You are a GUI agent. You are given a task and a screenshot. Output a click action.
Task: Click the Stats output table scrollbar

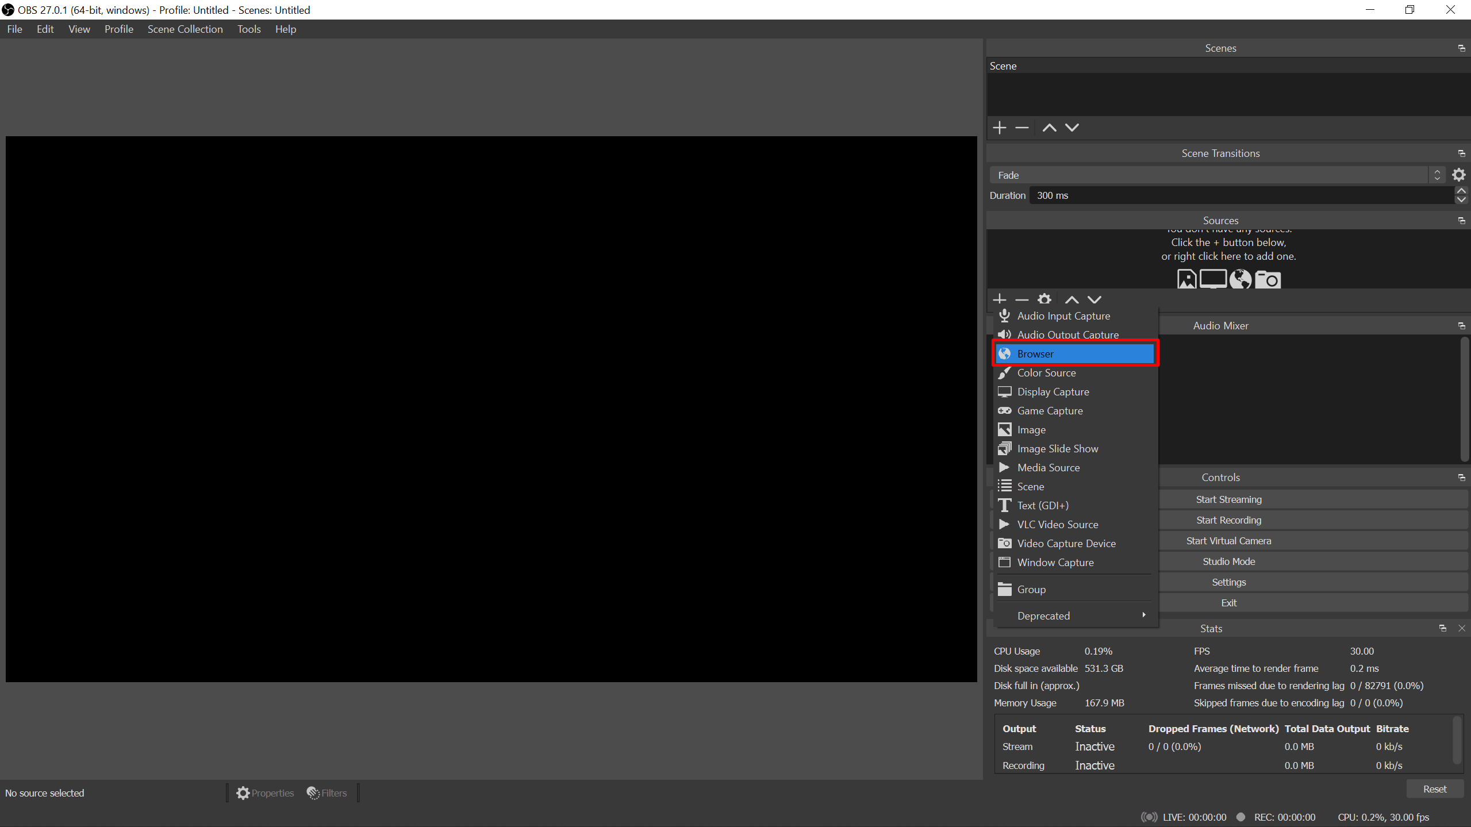pyautogui.click(x=1457, y=740)
